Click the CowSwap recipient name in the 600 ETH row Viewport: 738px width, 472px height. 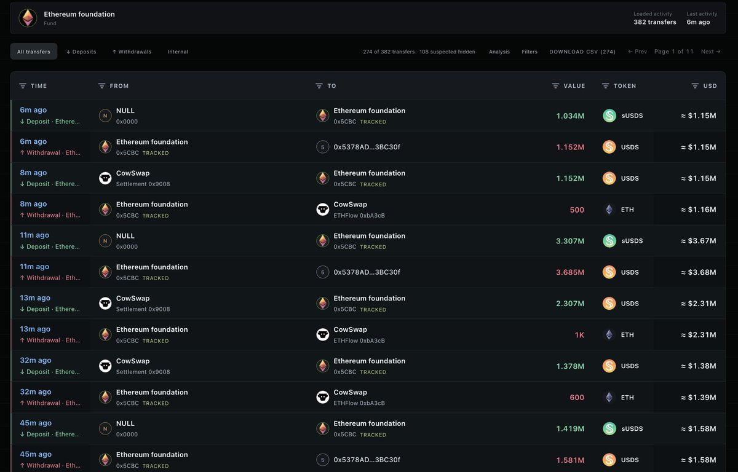pos(351,392)
